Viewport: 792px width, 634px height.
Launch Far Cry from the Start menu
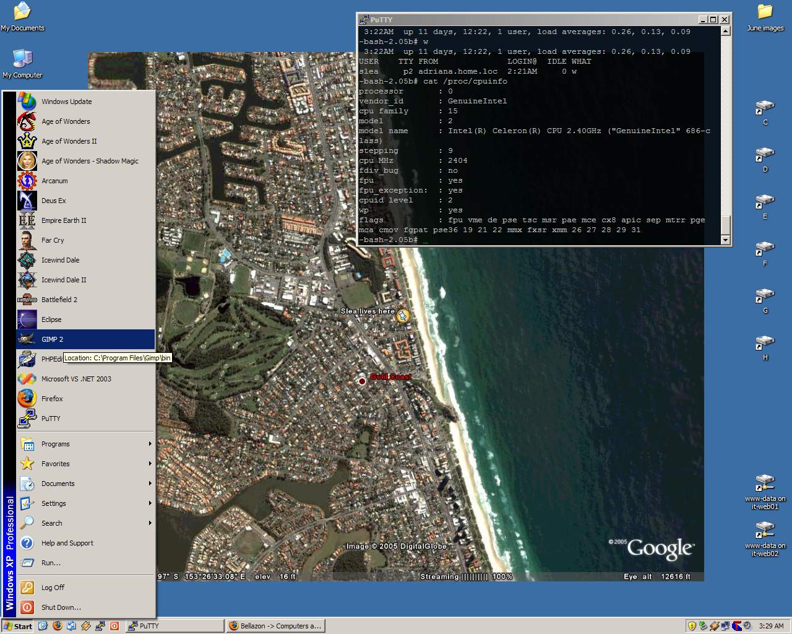pos(53,240)
